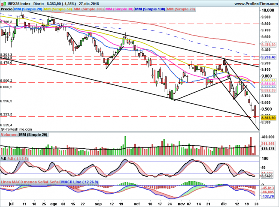Toggle the blue MM (Simple 20) price legend
Viewport: 279px width, 207px height.
28,8
